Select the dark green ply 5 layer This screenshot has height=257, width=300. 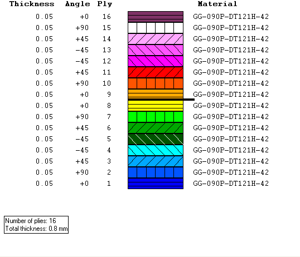point(156,139)
